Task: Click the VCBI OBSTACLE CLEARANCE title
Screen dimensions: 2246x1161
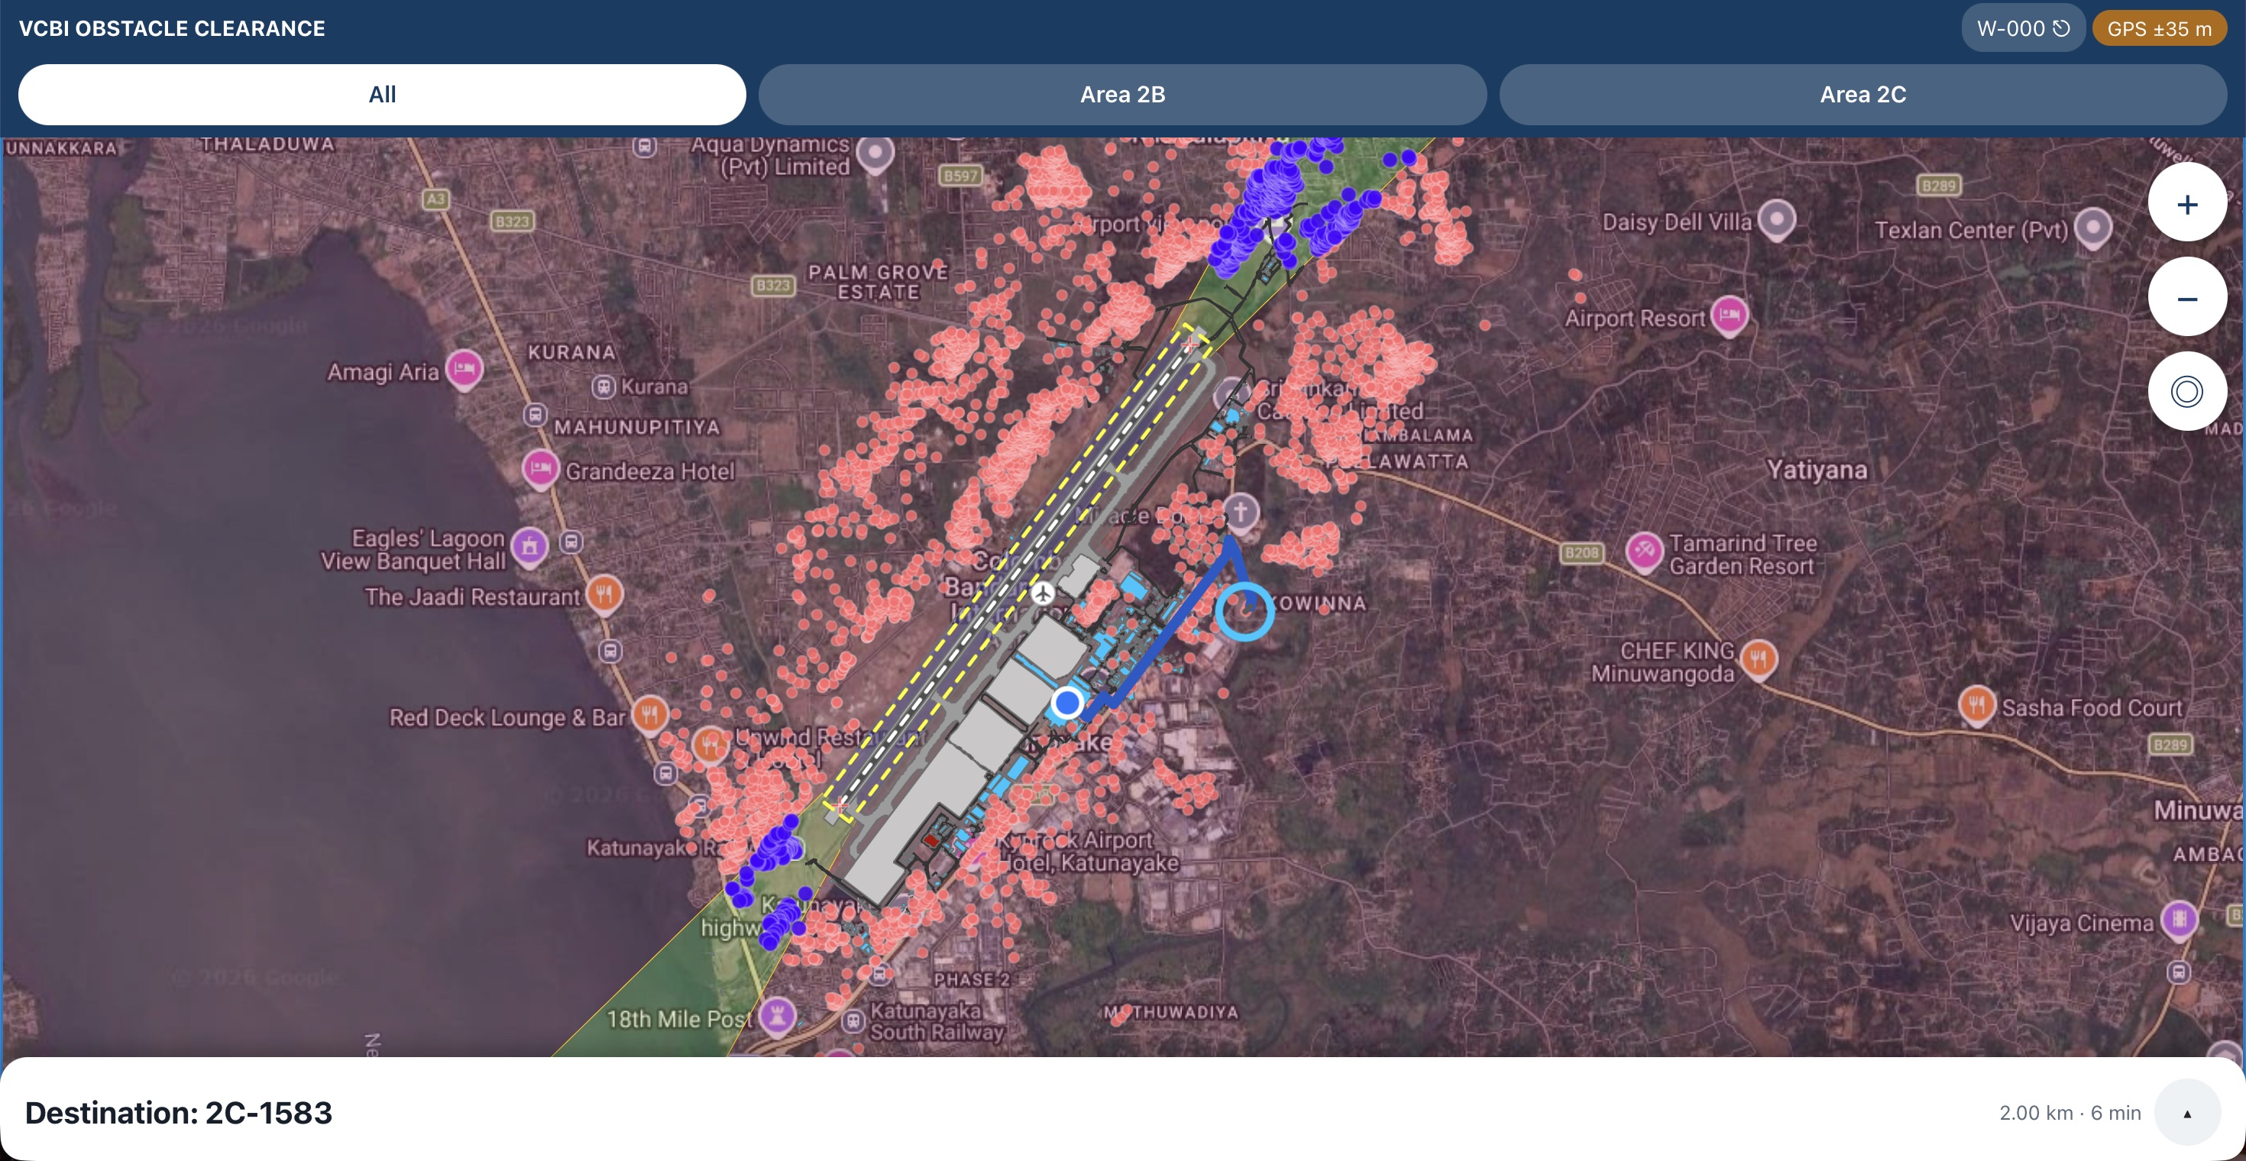Action: [x=172, y=28]
